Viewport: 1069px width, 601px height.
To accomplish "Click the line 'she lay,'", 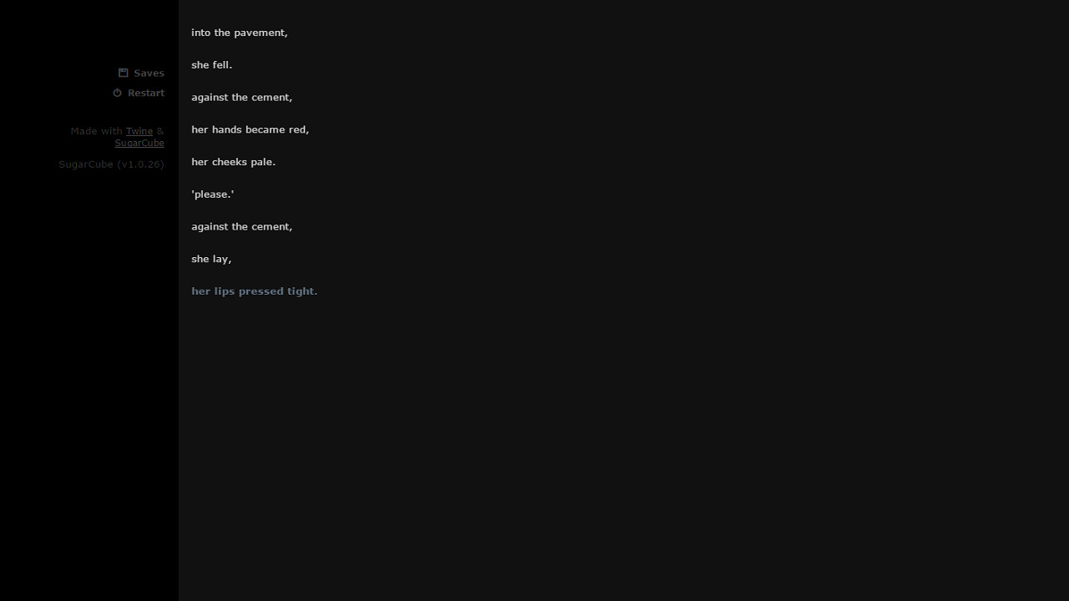I will point(211,259).
